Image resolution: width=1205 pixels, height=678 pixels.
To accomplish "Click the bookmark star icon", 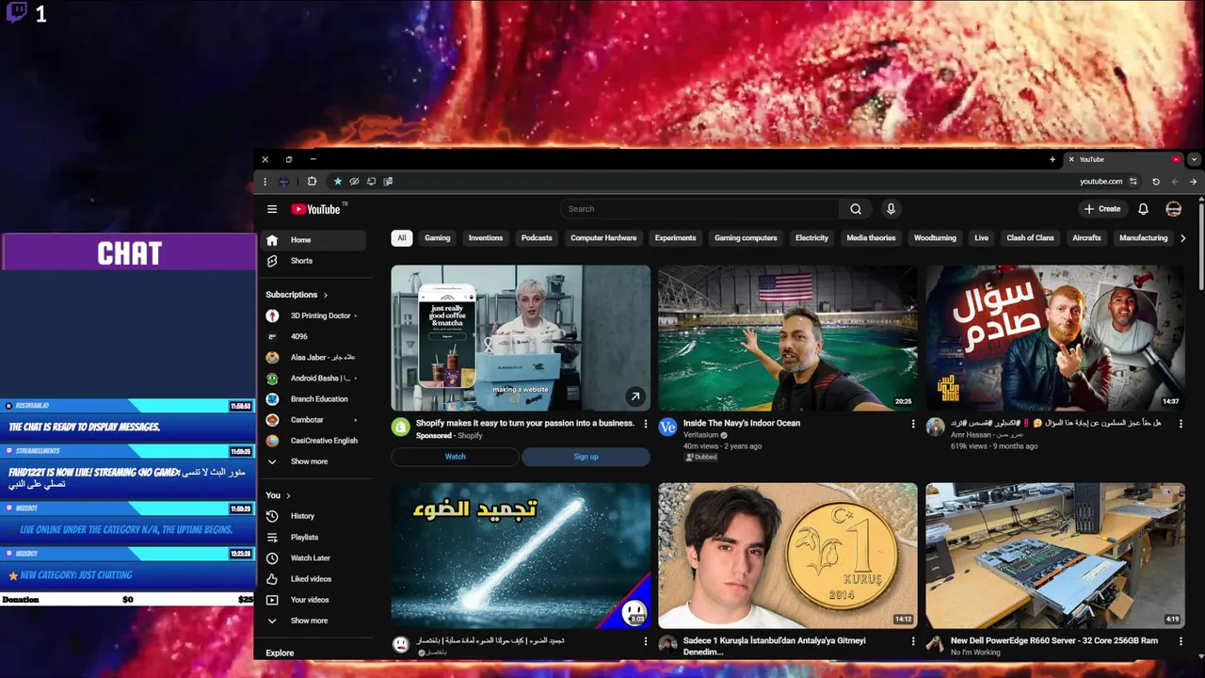I will tap(338, 182).
